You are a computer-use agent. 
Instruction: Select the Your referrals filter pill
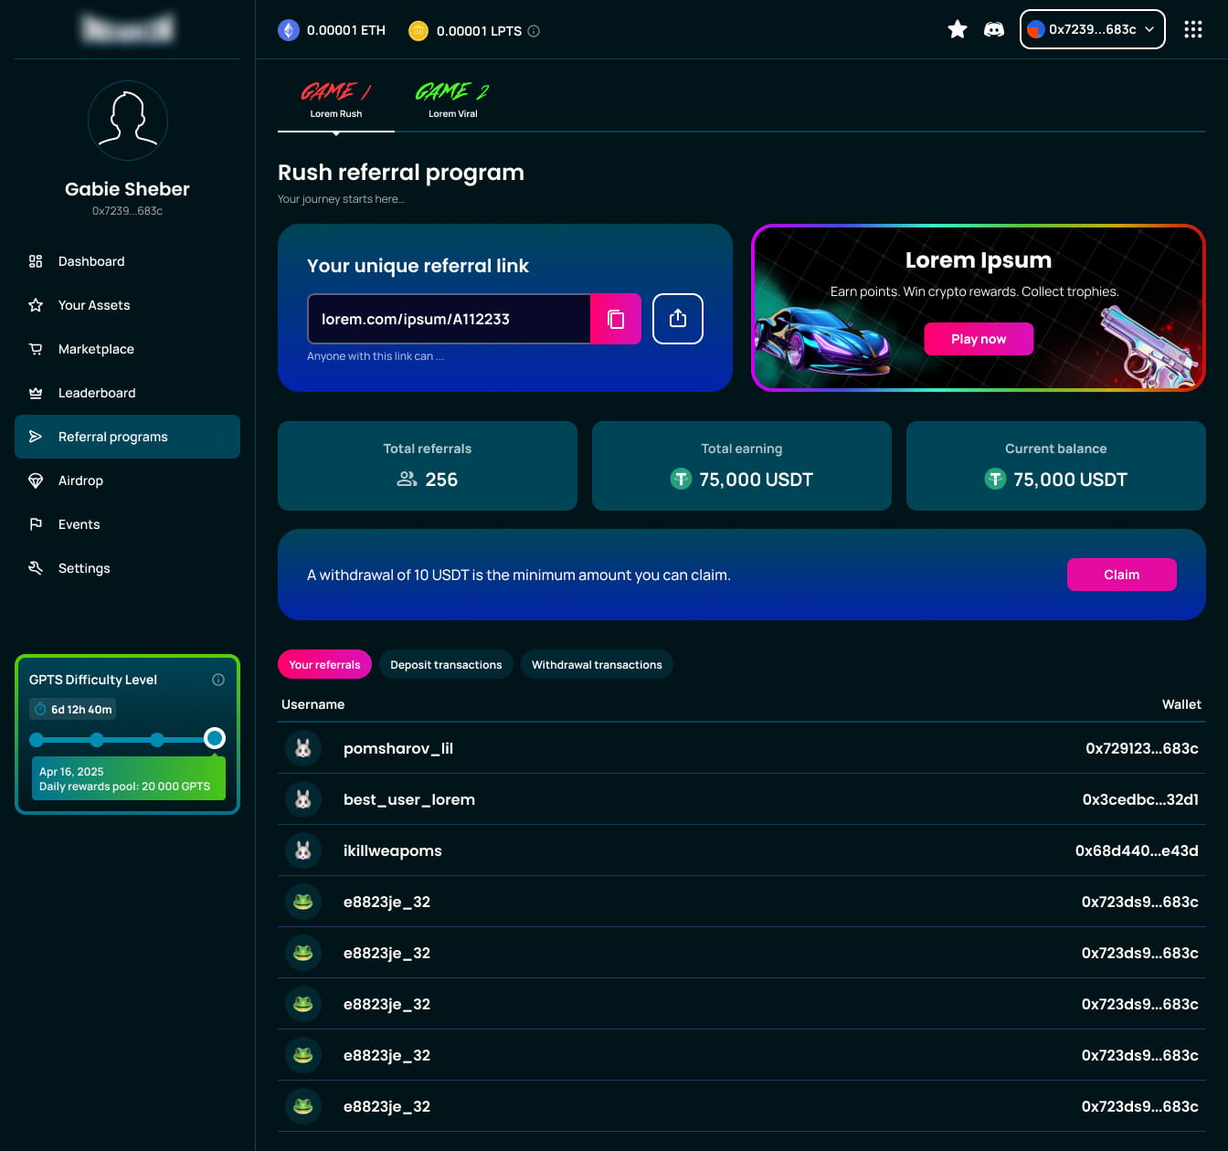tap(324, 665)
